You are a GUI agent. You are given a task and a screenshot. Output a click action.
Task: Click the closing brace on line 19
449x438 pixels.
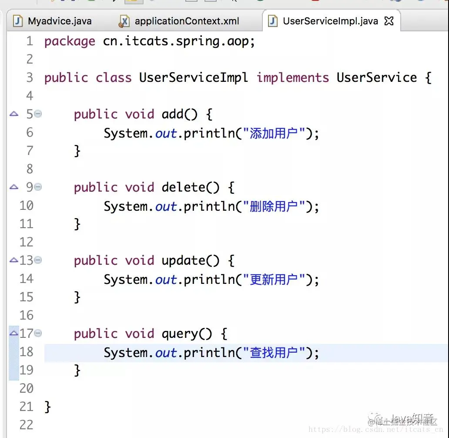pos(77,371)
